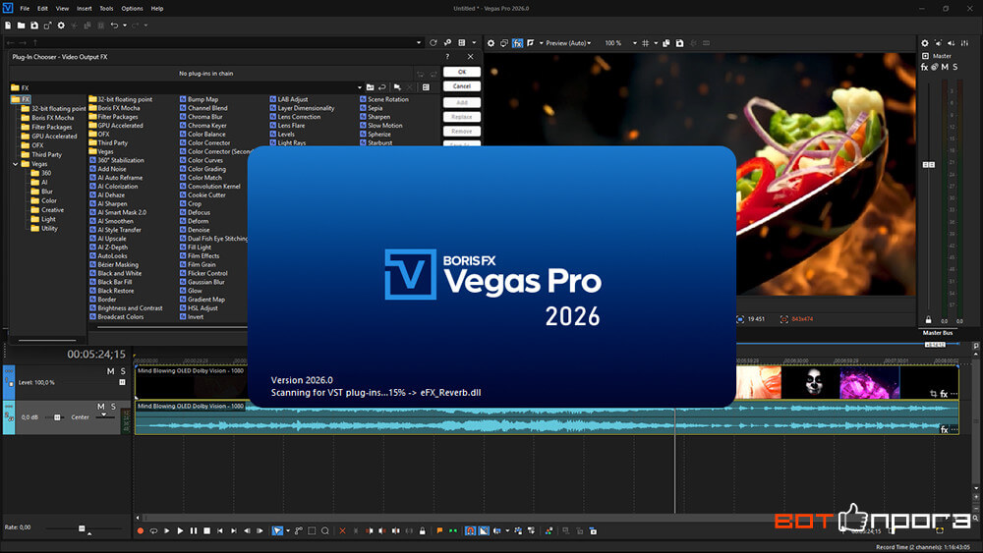Toggle Automatic Crossfades icon in timeline toolbar
The image size is (983, 553).
(484, 531)
